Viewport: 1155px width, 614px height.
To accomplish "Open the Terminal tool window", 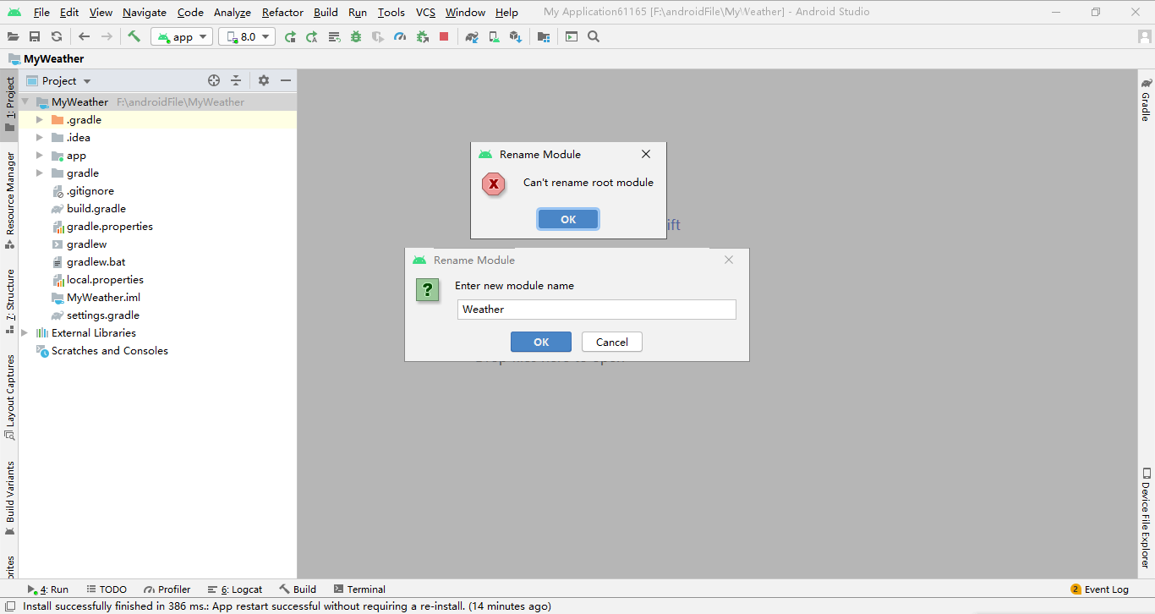I will point(359,589).
